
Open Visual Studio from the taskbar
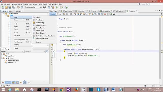point(69,90)
